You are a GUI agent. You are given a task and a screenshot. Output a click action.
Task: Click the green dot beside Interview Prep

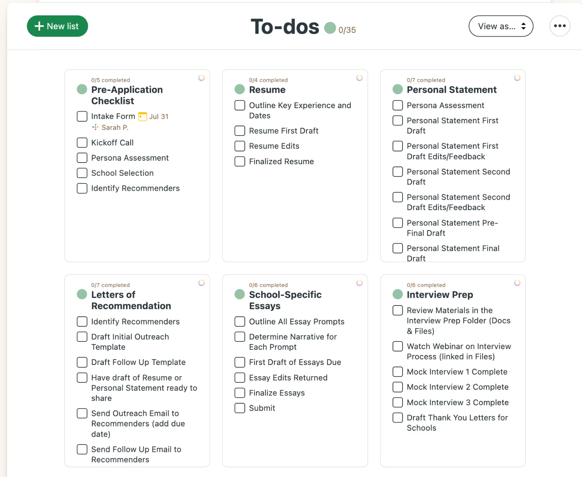point(398,294)
